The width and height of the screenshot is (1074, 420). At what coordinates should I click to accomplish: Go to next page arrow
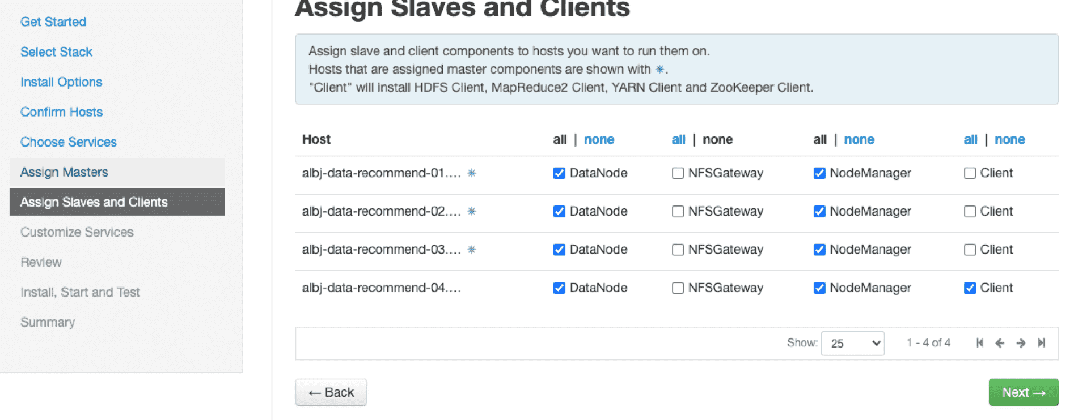[1021, 342]
